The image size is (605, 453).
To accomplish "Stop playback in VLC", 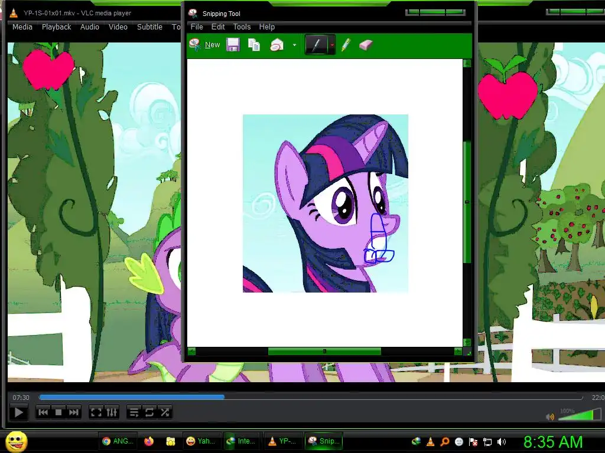I will [58, 412].
